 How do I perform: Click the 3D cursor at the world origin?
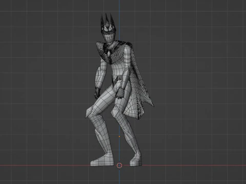point(119,165)
